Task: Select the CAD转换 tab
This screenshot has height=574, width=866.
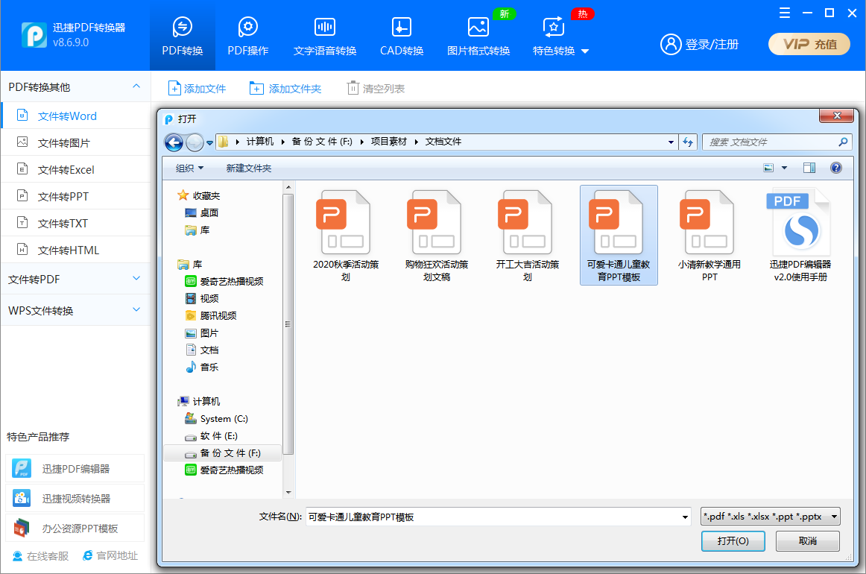Action: tap(402, 37)
